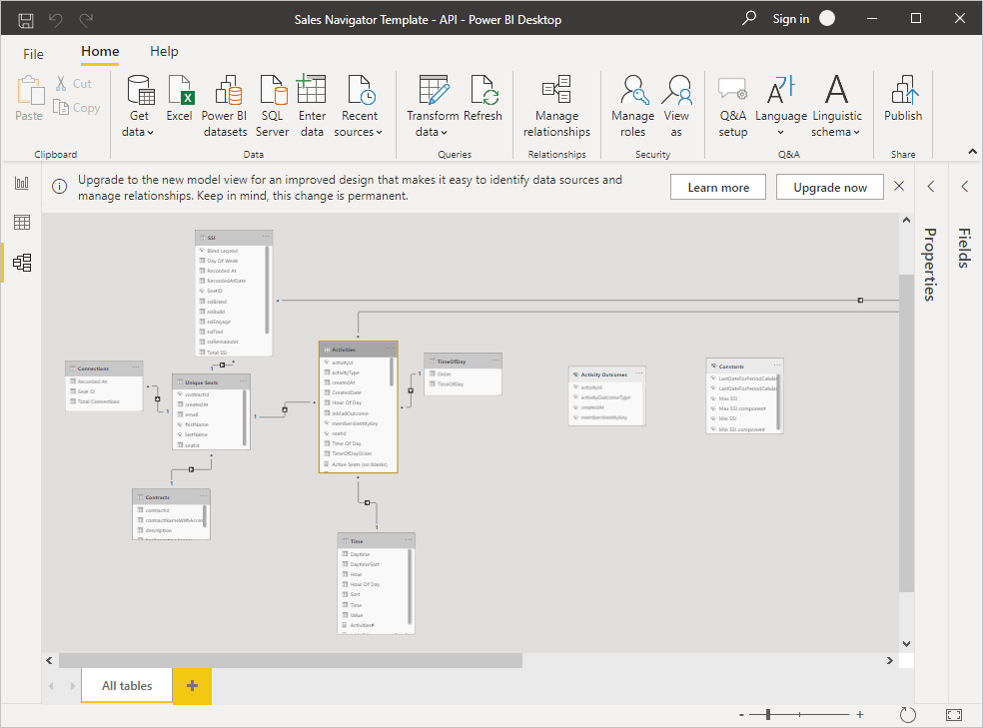Screen dimensions: 983x728
Task: Expand the Fields pane
Action: click(965, 186)
